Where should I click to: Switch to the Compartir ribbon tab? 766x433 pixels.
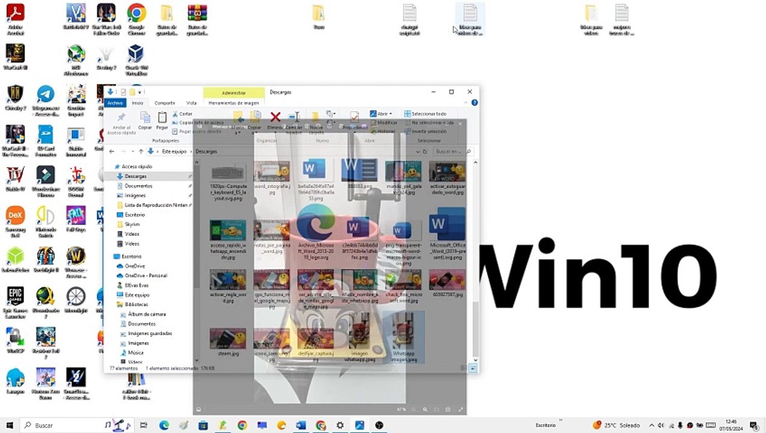(x=164, y=103)
